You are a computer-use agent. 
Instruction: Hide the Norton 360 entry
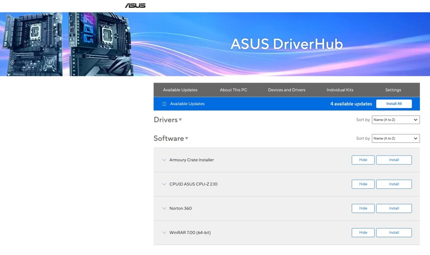point(363,208)
